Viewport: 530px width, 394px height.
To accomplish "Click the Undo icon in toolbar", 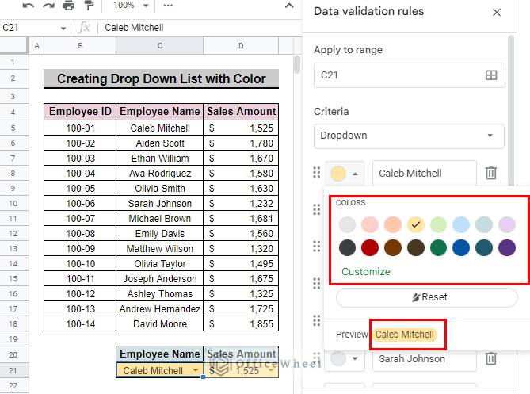I will [x=29, y=6].
